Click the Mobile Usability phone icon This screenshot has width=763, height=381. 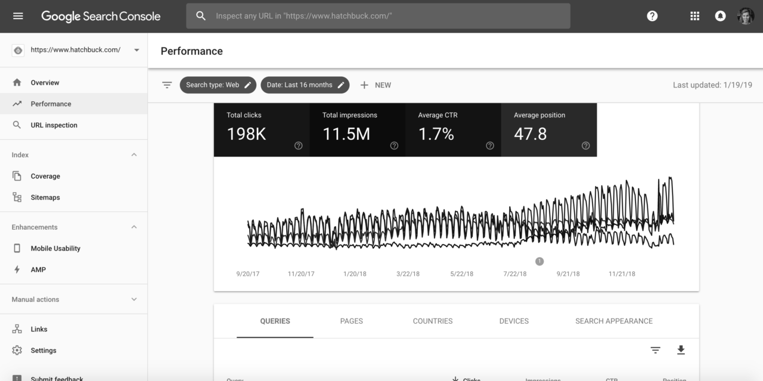17,248
